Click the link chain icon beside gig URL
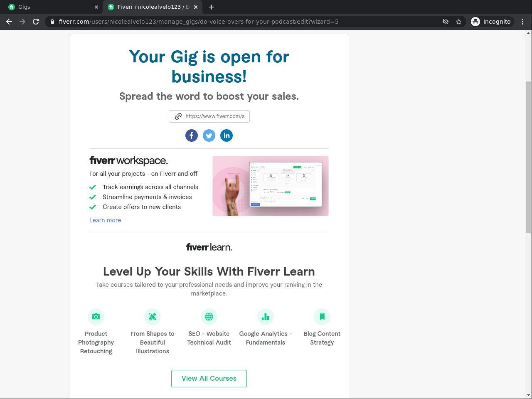 point(178,116)
